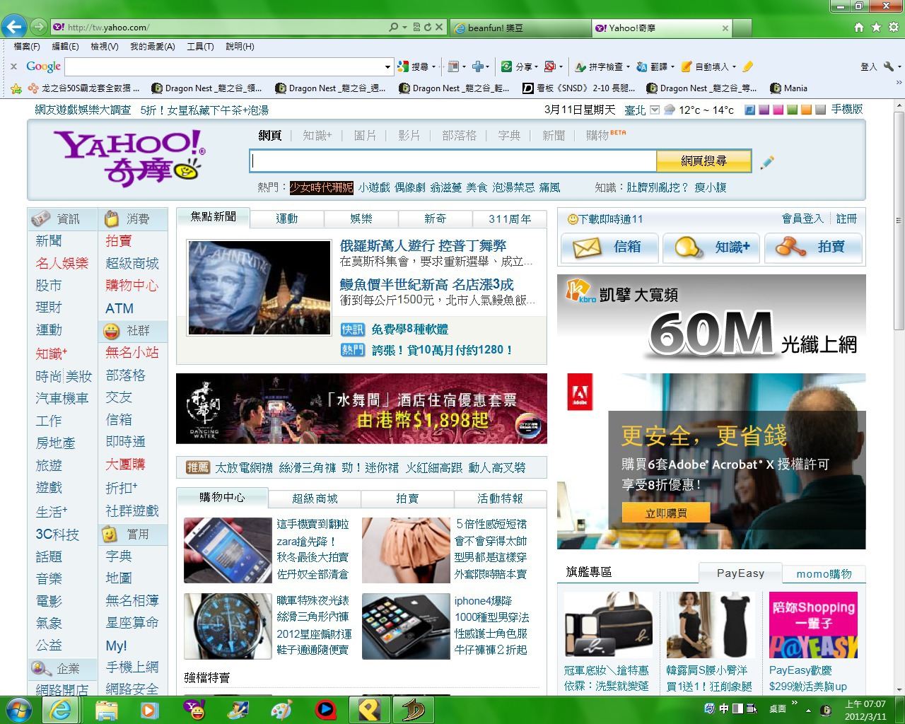Open the 自動填入 autofill dropdown
Image resolution: width=905 pixels, height=724 pixels.
coord(734,66)
